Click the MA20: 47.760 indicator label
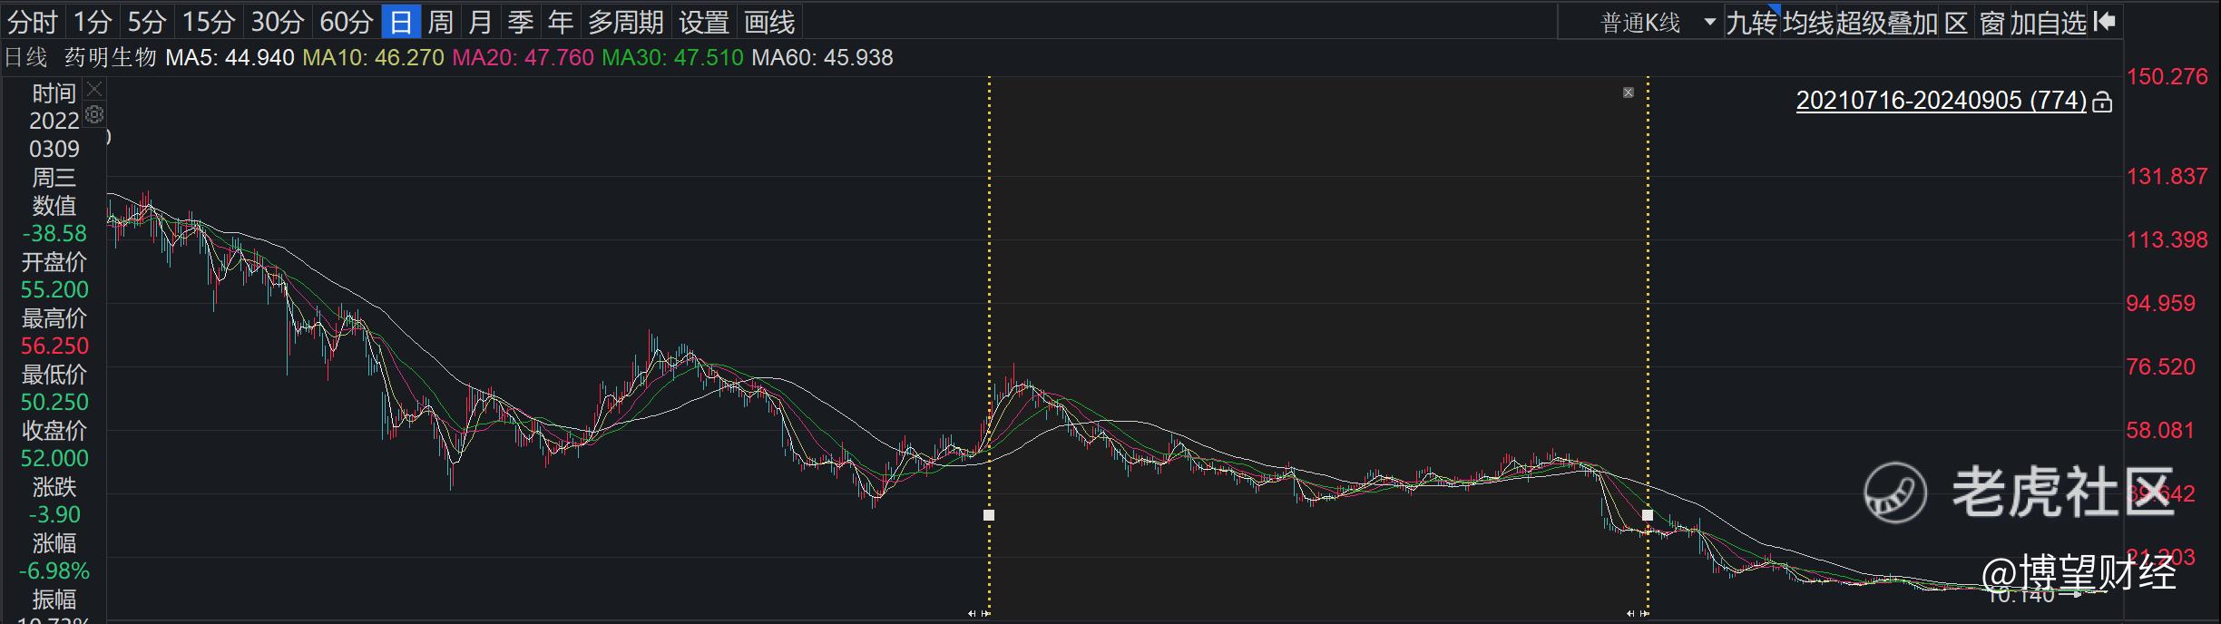The image size is (2221, 624). tap(523, 58)
